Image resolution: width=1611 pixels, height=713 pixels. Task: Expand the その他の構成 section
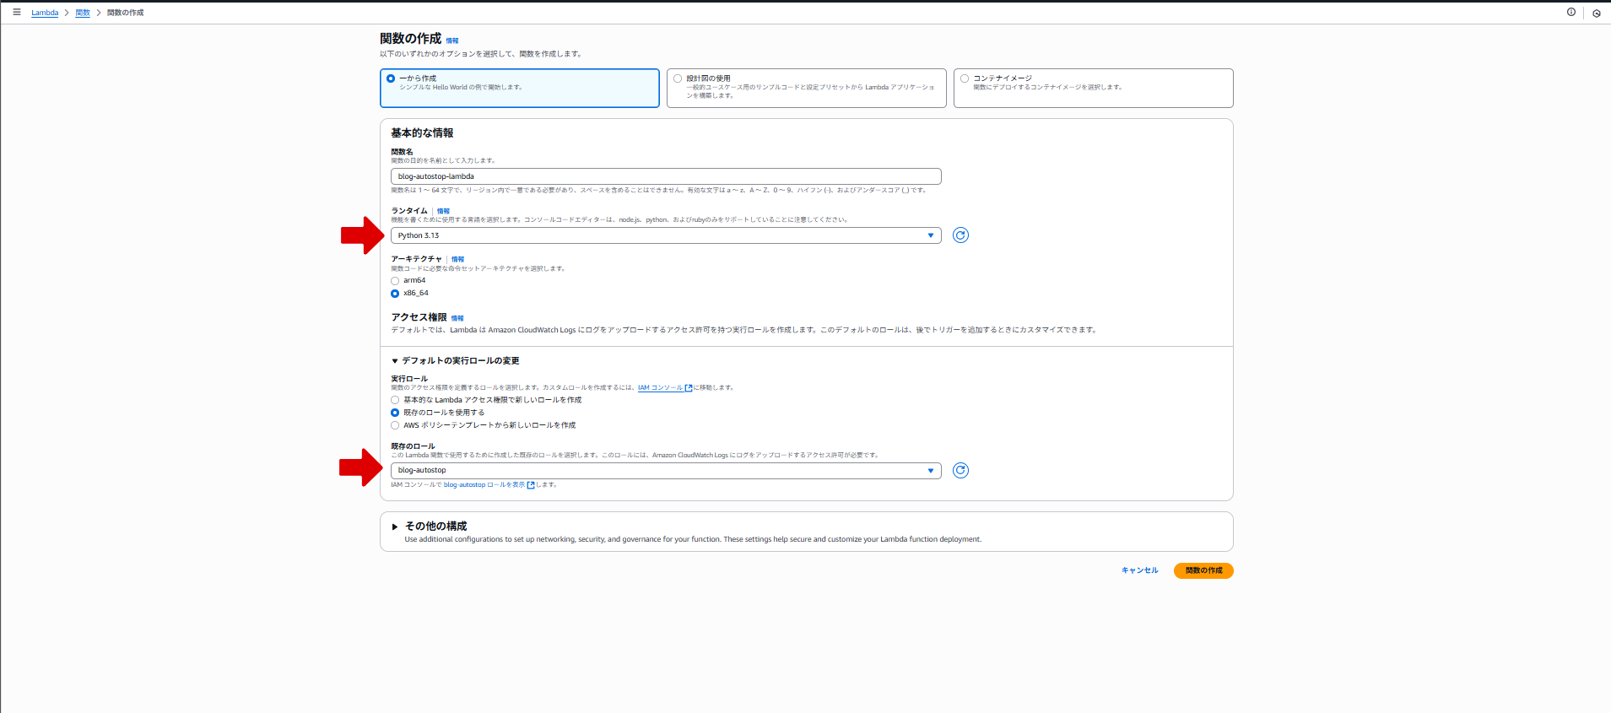coord(394,527)
